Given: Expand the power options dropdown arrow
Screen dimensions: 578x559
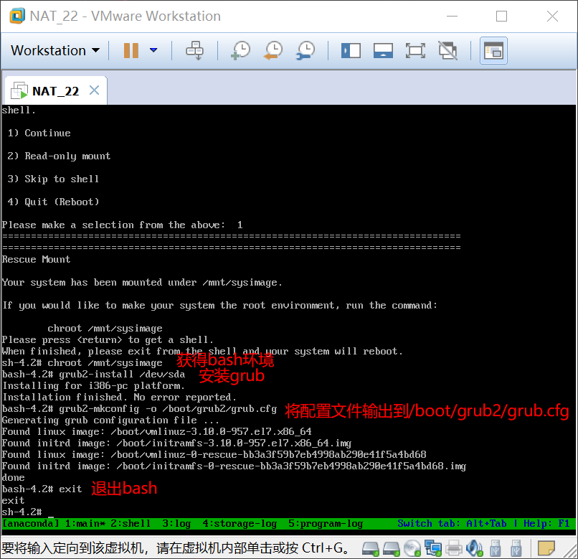Looking at the screenshot, I should tap(153, 50).
